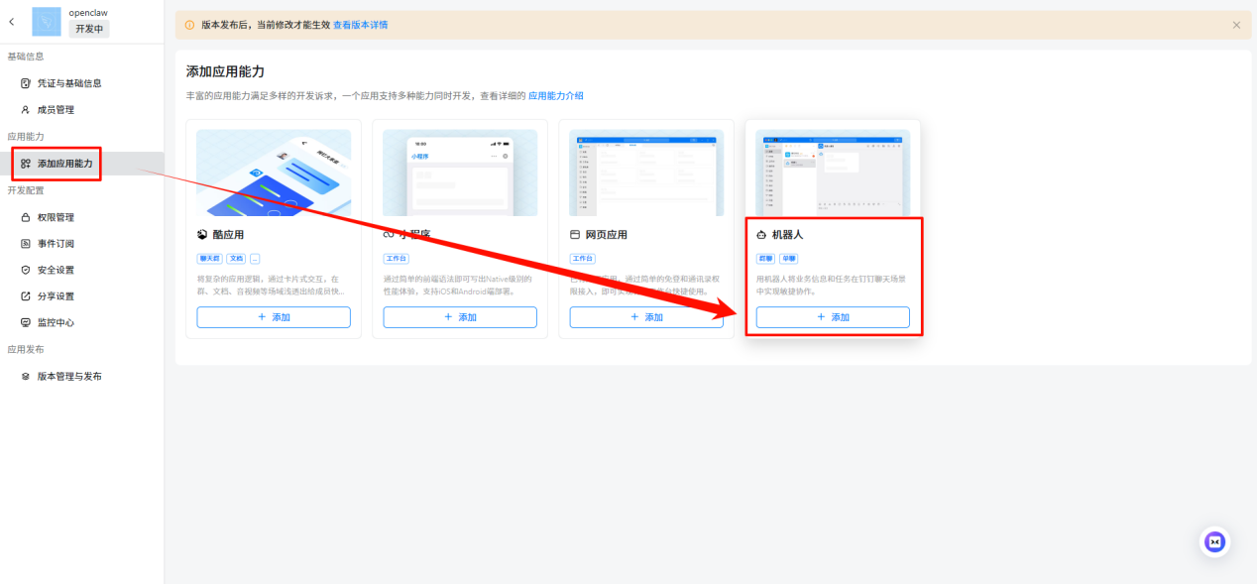Add the 酷应用 capability
The width and height of the screenshot is (1257, 584).
click(274, 317)
